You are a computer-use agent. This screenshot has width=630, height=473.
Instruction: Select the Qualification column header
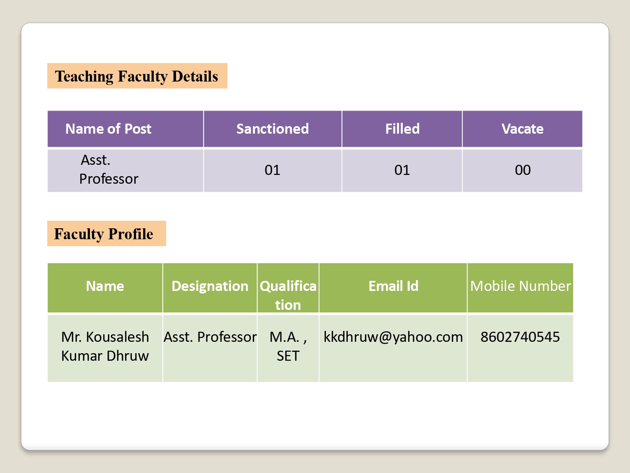point(288,295)
